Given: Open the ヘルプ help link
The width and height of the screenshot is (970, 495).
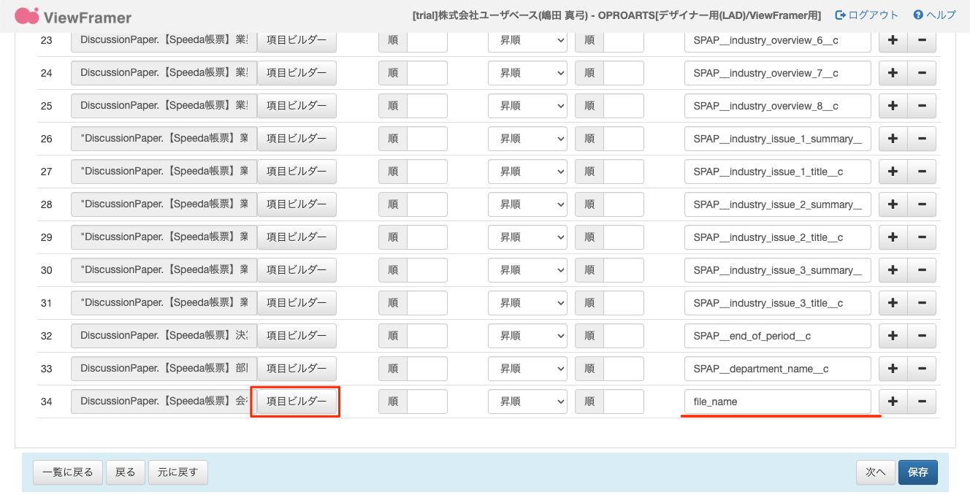Looking at the screenshot, I should coord(934,15).
